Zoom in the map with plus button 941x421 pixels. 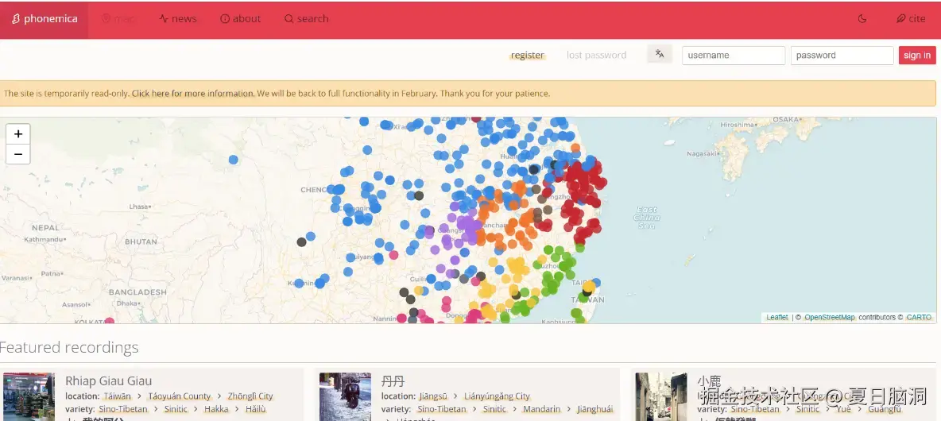pyautogui.click(x=18, y=133)
